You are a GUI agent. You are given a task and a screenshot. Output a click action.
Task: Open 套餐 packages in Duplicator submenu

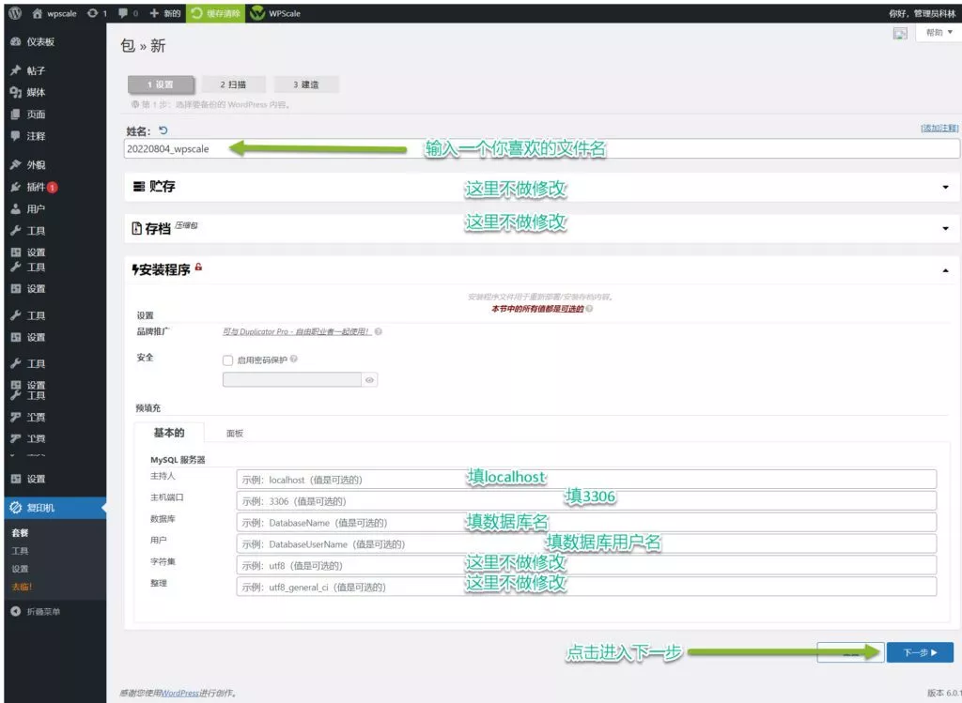[21, 532]
